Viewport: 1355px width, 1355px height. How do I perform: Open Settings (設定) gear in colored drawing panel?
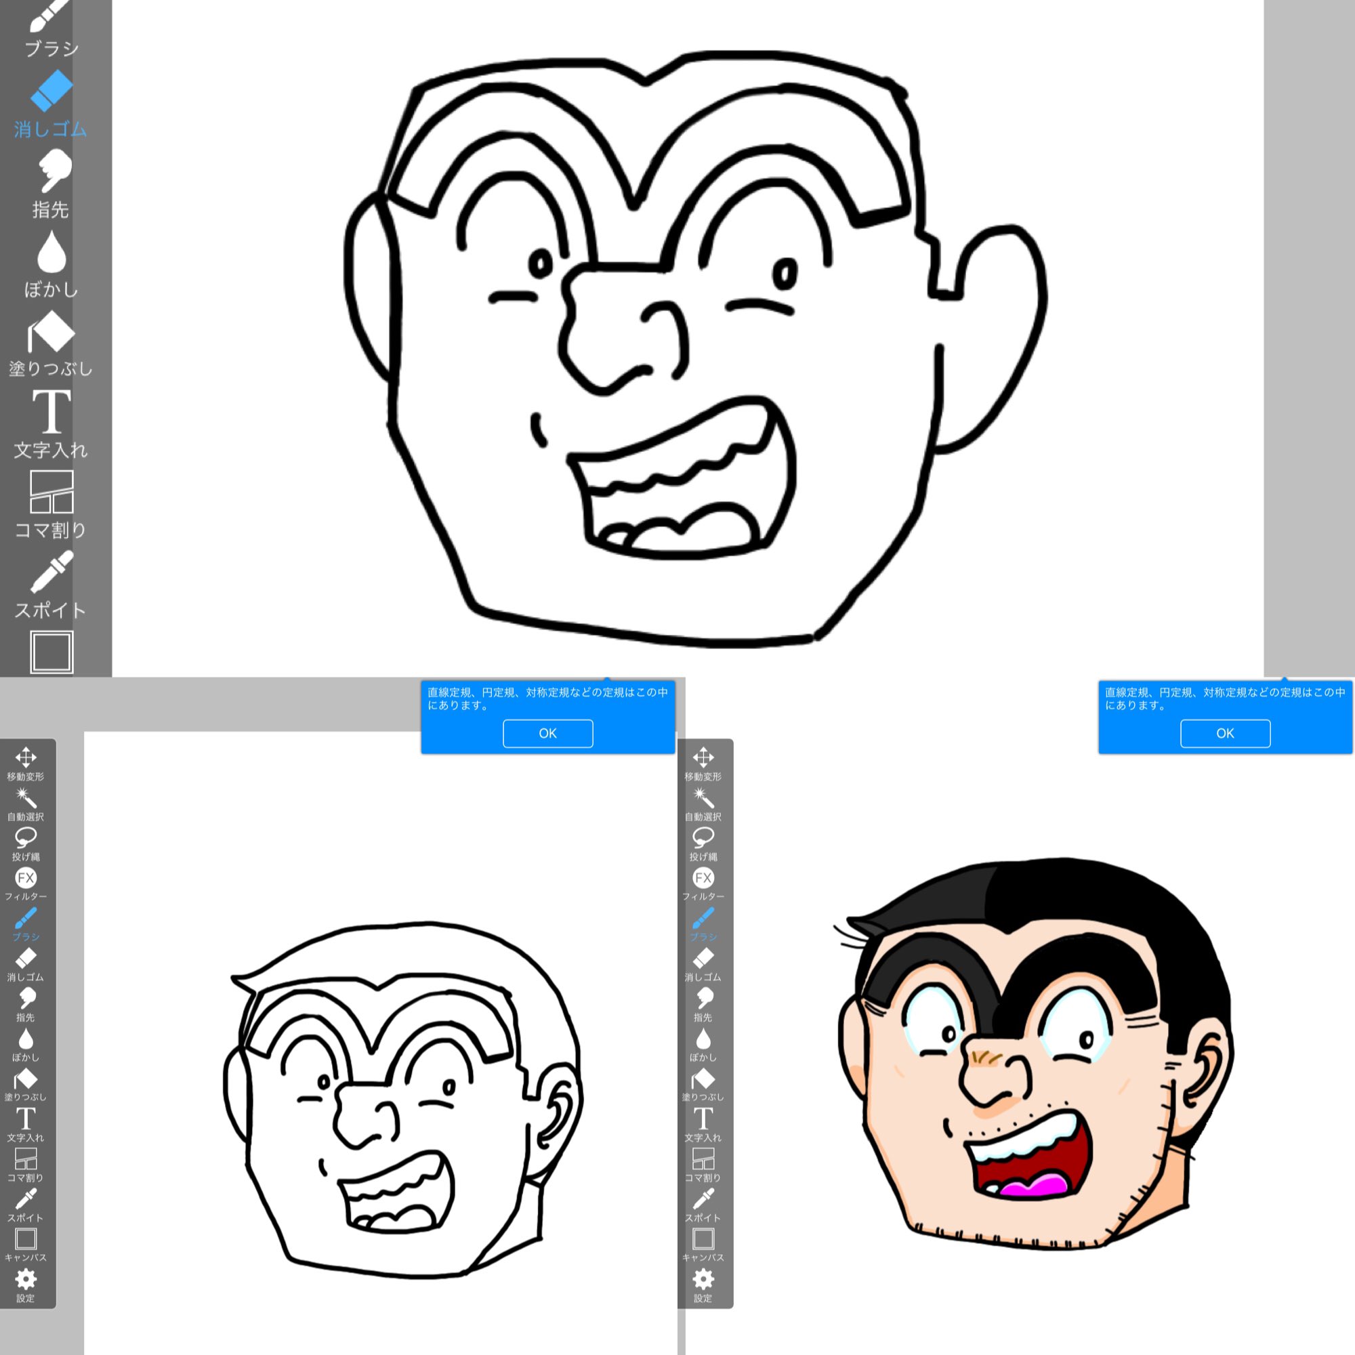(x=703, y=1286)
